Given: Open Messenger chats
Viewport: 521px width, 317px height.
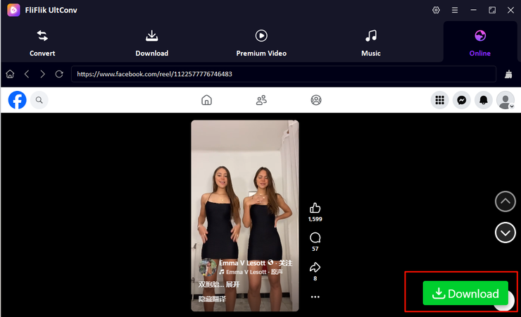Looking at the screenshot, I should click(462, 100).
